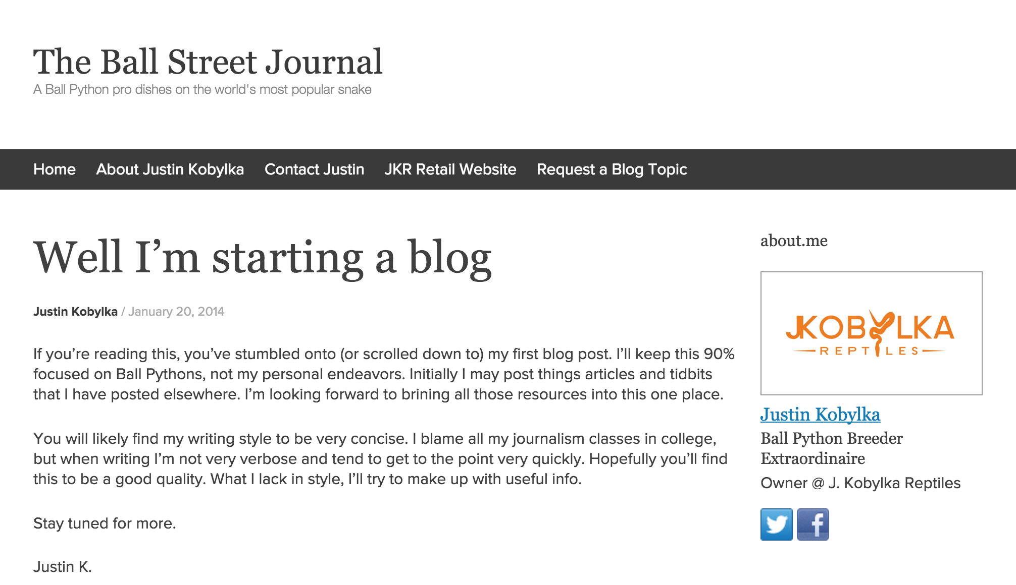Open Request a Blog Topic page
Image resolution: width=1016 pixels, height=585 pixels.
point(612,169)
